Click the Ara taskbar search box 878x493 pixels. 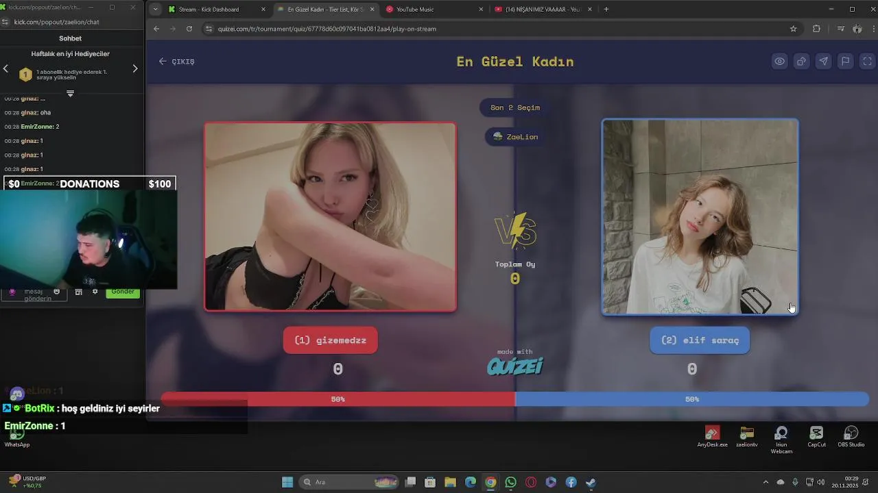[350, 482]
